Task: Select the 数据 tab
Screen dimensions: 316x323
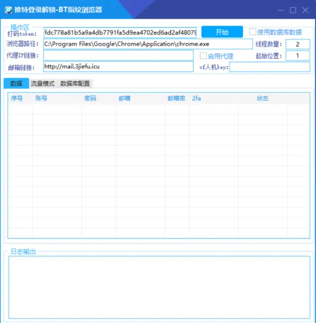Action: click(16, 83)
